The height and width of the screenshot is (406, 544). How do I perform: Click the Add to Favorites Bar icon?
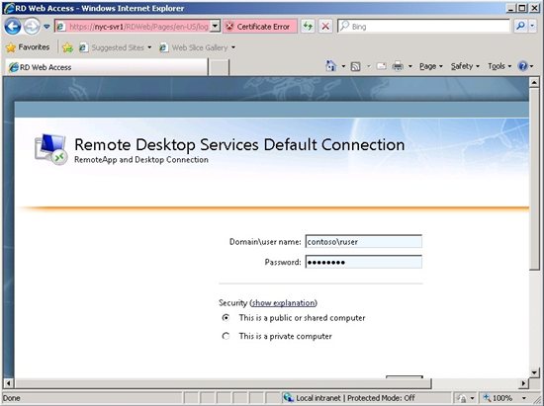click(67, 47)
